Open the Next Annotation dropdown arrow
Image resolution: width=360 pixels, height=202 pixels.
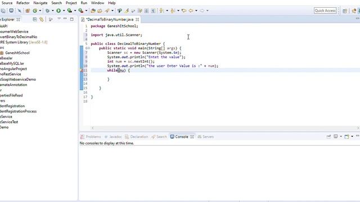pyautogui.click(x=167, y=11)
